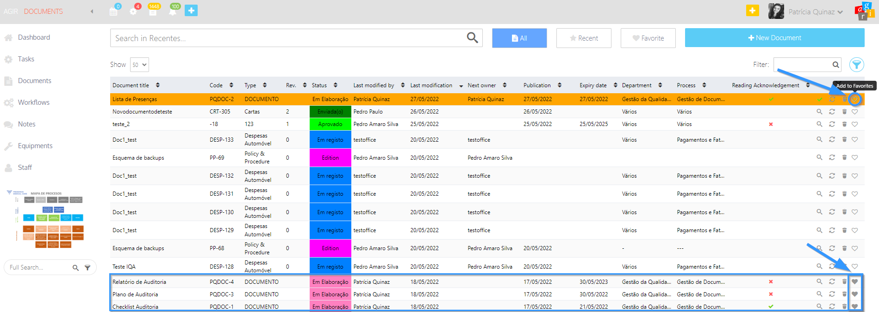Sort by Department column
879x312 pixels.
[642, 85]
